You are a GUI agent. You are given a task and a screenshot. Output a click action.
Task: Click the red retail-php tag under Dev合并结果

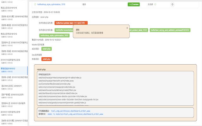(46, 59)
